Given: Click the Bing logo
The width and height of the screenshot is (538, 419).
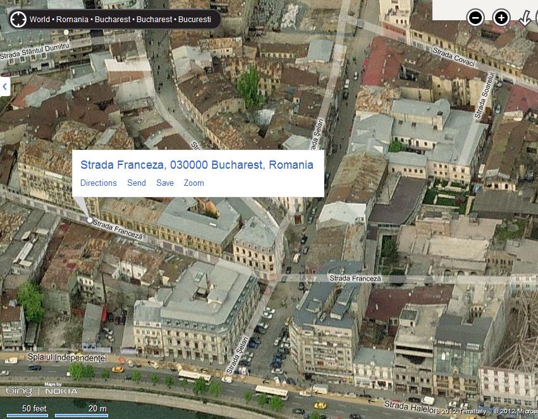Looking at the screenshot, I should coord(19,392).
